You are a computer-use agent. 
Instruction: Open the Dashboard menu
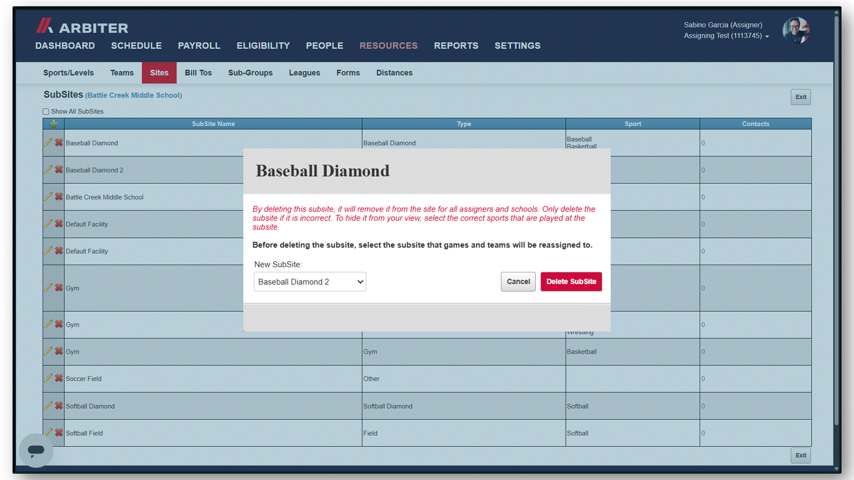(65, 46)
